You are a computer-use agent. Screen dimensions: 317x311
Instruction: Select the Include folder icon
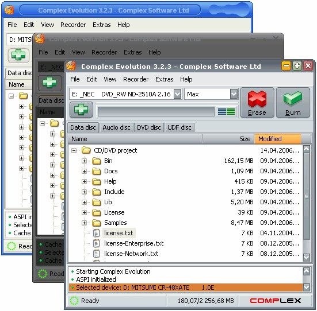[x=97, y=192]
